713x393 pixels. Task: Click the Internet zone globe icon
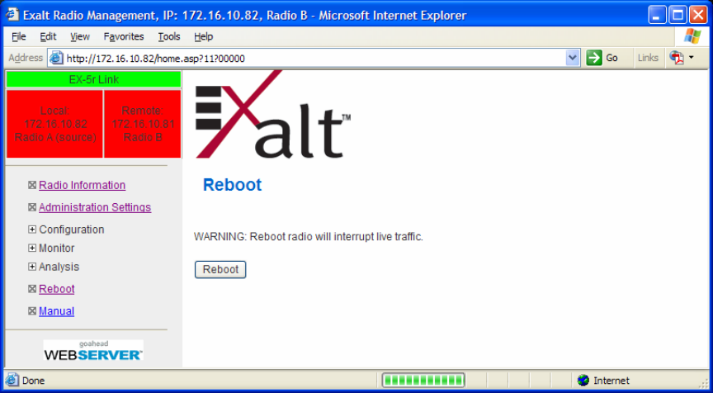(583, 381)
